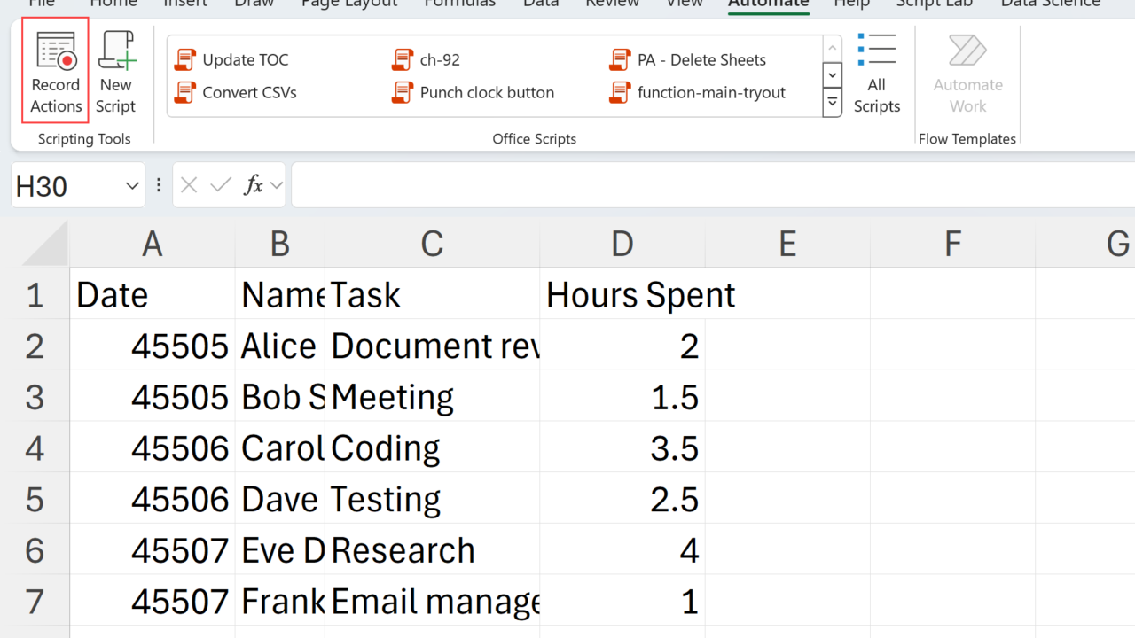Run the Convert CSVs script

[x=236, y=92]
